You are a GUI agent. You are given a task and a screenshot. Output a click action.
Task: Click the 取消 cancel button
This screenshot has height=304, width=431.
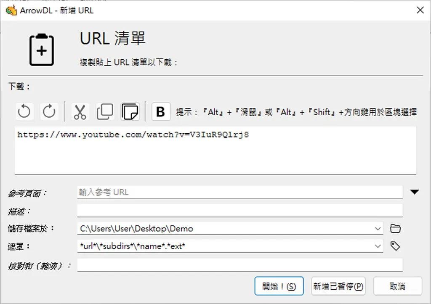(397, 286)
